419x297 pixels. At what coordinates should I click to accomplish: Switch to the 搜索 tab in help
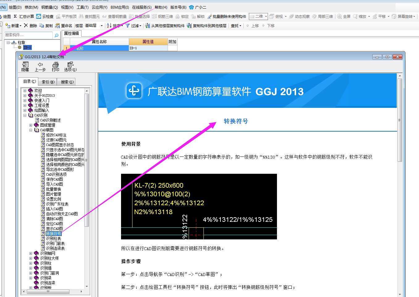coord(67,82)
